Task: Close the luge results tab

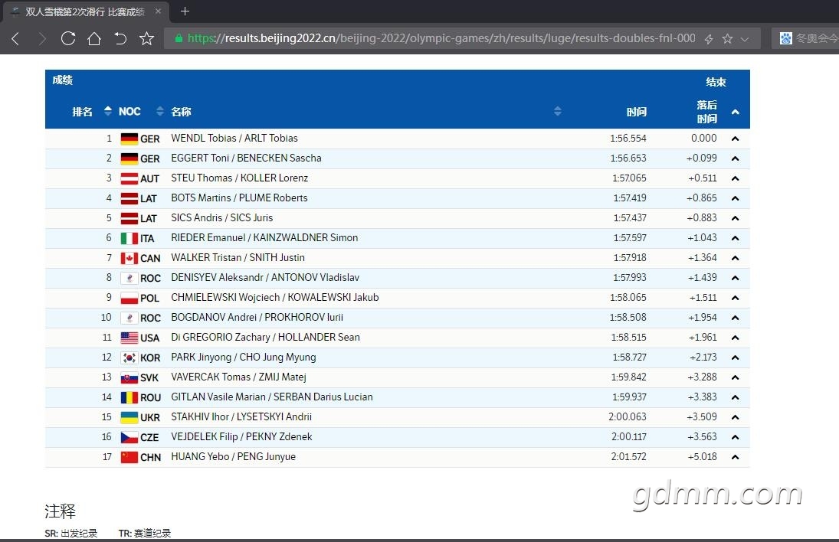Action: pyautogui.click(x=159, y=11)
